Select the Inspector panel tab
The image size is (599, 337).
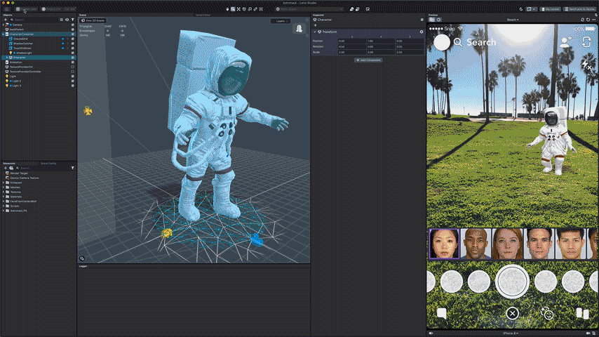click(x=318, y=15)
